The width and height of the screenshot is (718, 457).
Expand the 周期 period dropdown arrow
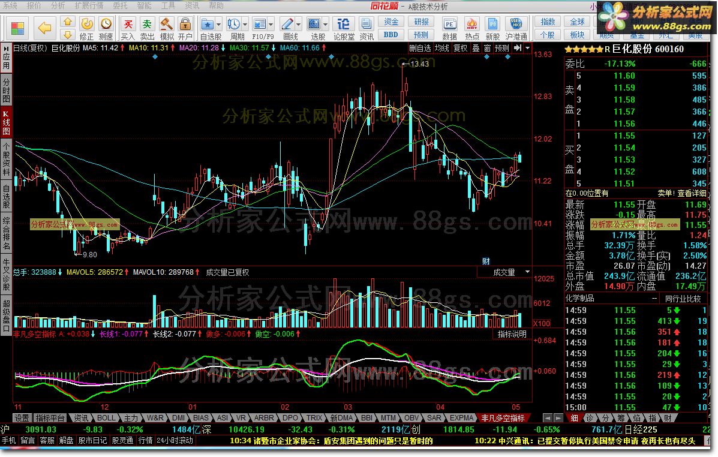(x=245, y=24)
